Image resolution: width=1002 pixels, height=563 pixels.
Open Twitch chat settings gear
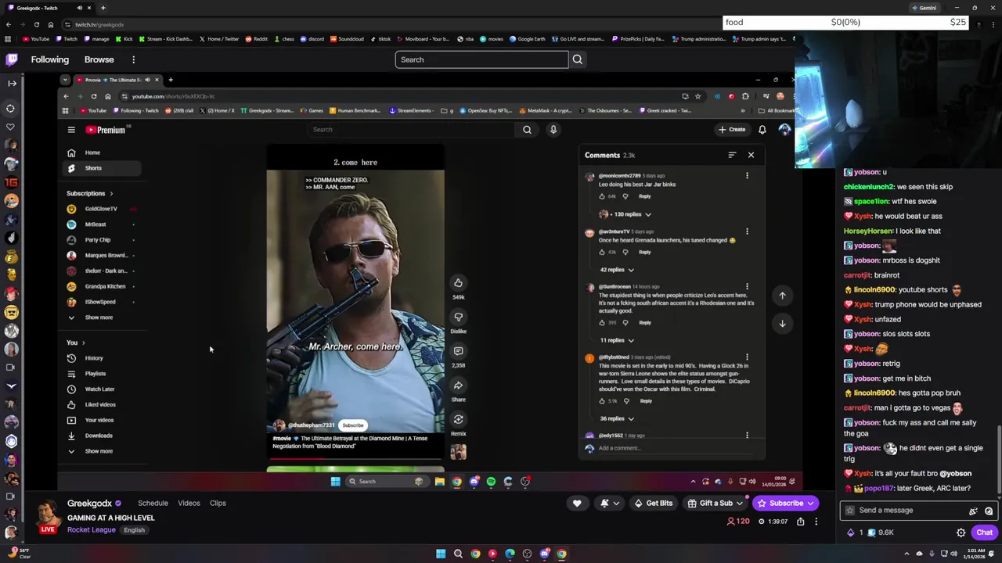pyautogui.click(x=961, y=533)
